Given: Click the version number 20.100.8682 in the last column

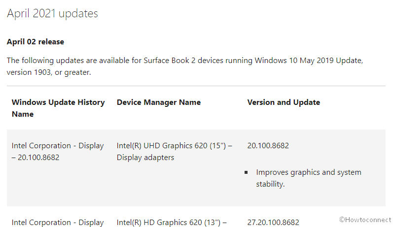Looking at the screenshot, I should (x=268, y=146).
